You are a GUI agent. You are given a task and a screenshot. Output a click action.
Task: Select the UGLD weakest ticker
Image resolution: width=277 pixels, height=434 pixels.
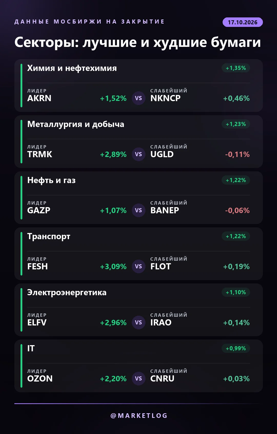pos(162,154)
